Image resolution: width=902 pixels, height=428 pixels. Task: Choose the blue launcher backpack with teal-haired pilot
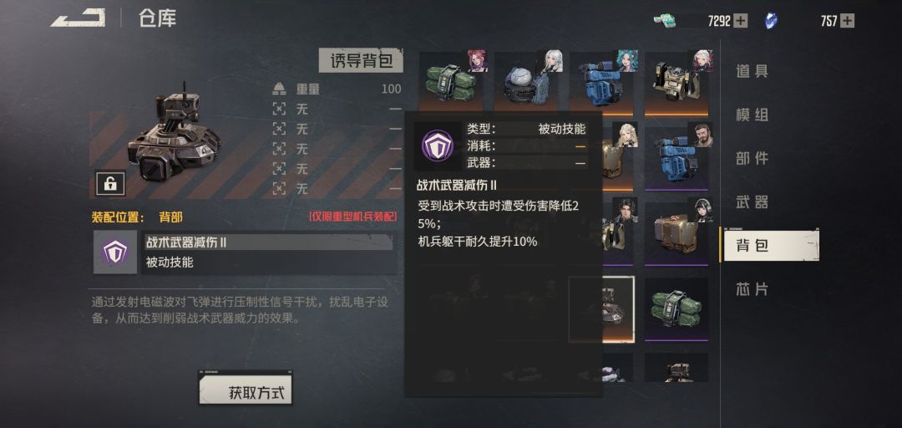click(x=601, y=81)
